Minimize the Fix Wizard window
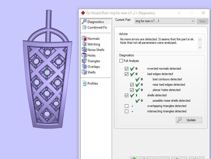This screenshot has width=211, height=159. click(x=179, y=13)
